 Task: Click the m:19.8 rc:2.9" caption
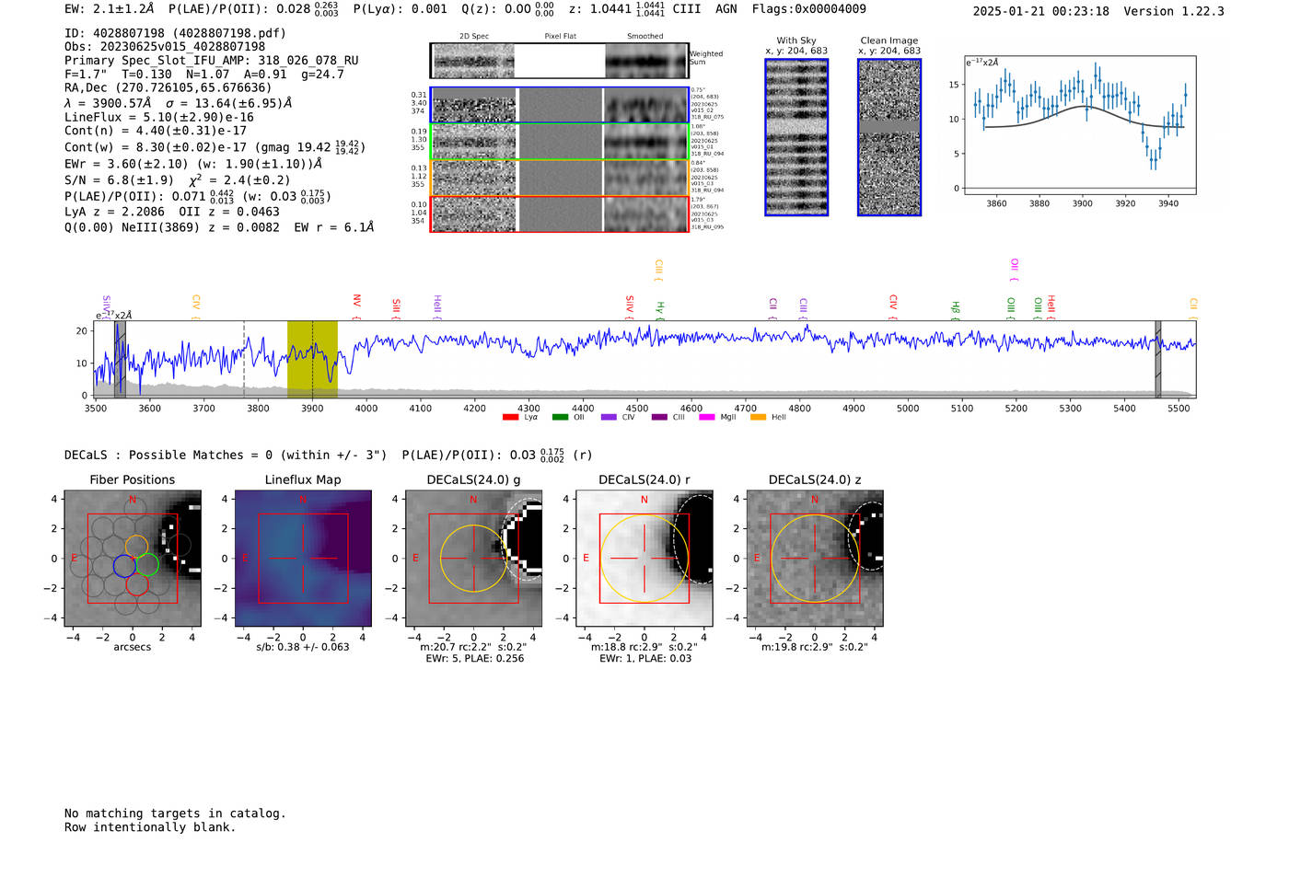pos(815,647)
